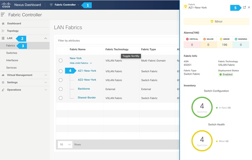Click External technology cell in Backbone row
The image size is (252, 160).
coord(110,89)
